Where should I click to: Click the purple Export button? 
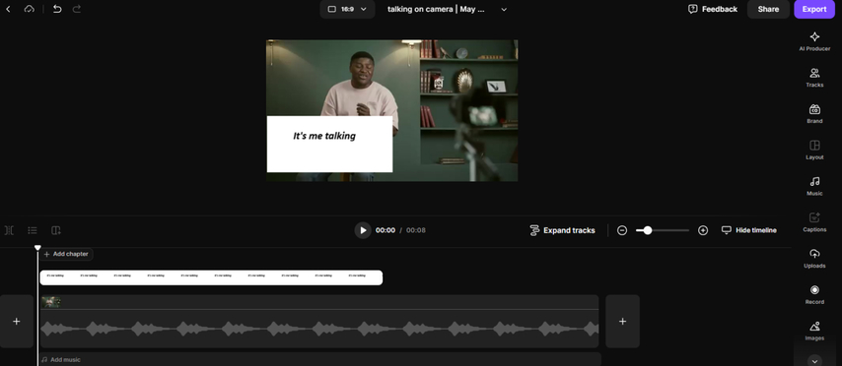coord(814,9)
